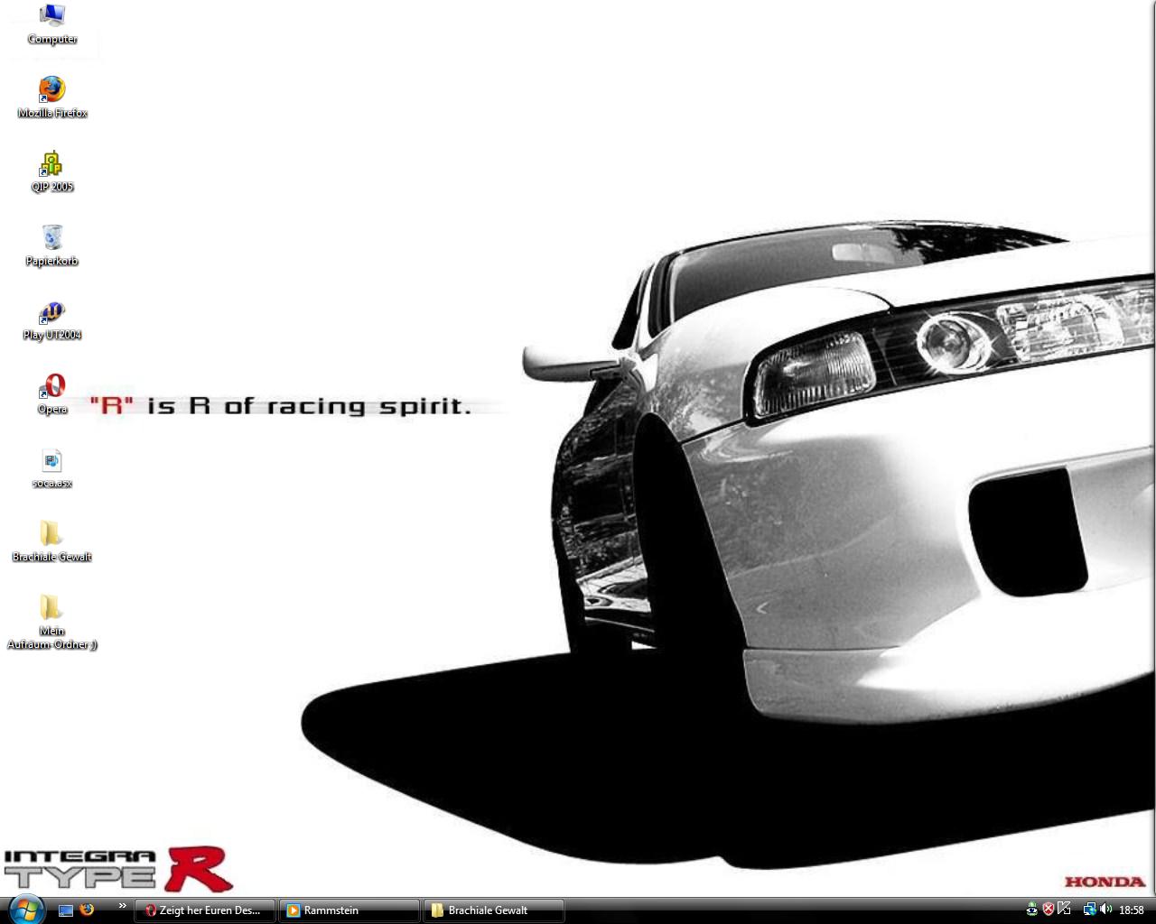This screenshot has width=1156, height=924.
Task: Open the volume speaker tray icon
Action: (1105, 910)
